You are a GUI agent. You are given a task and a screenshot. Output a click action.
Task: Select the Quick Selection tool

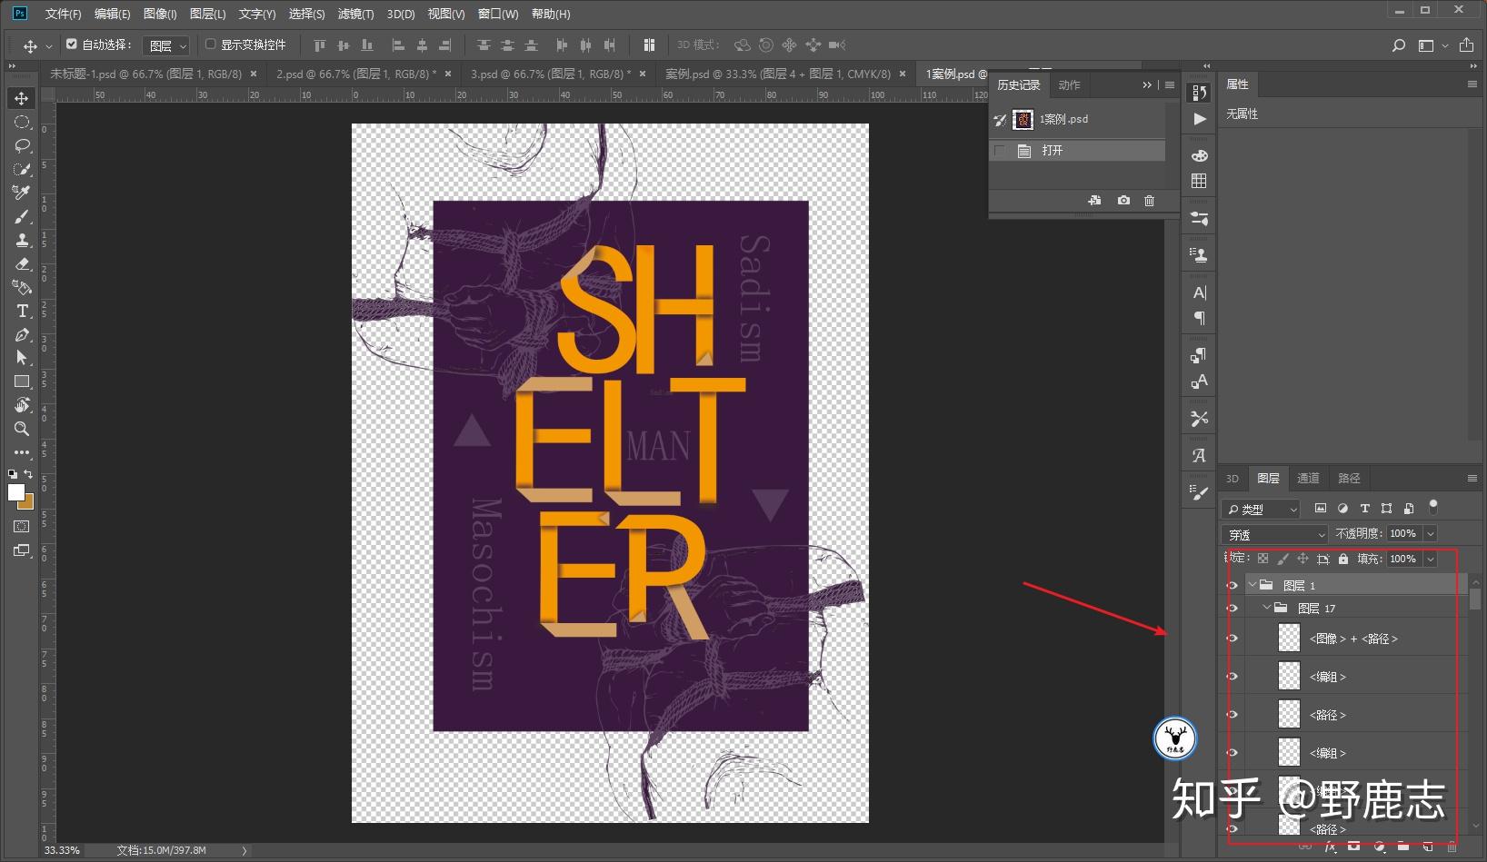[22, 169]
